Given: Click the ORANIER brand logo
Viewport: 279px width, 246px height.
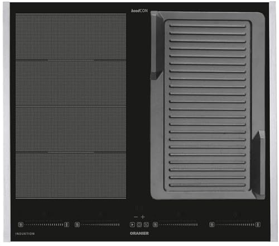Looking at the screenshot, I should (139, 233).
